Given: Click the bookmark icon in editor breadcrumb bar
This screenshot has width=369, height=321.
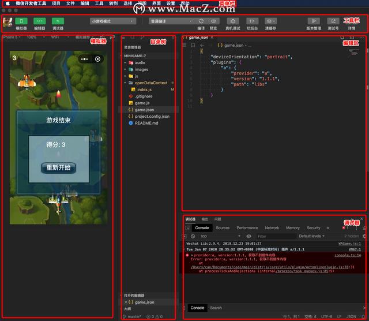Looking at the screenshot, I should 193,45.
